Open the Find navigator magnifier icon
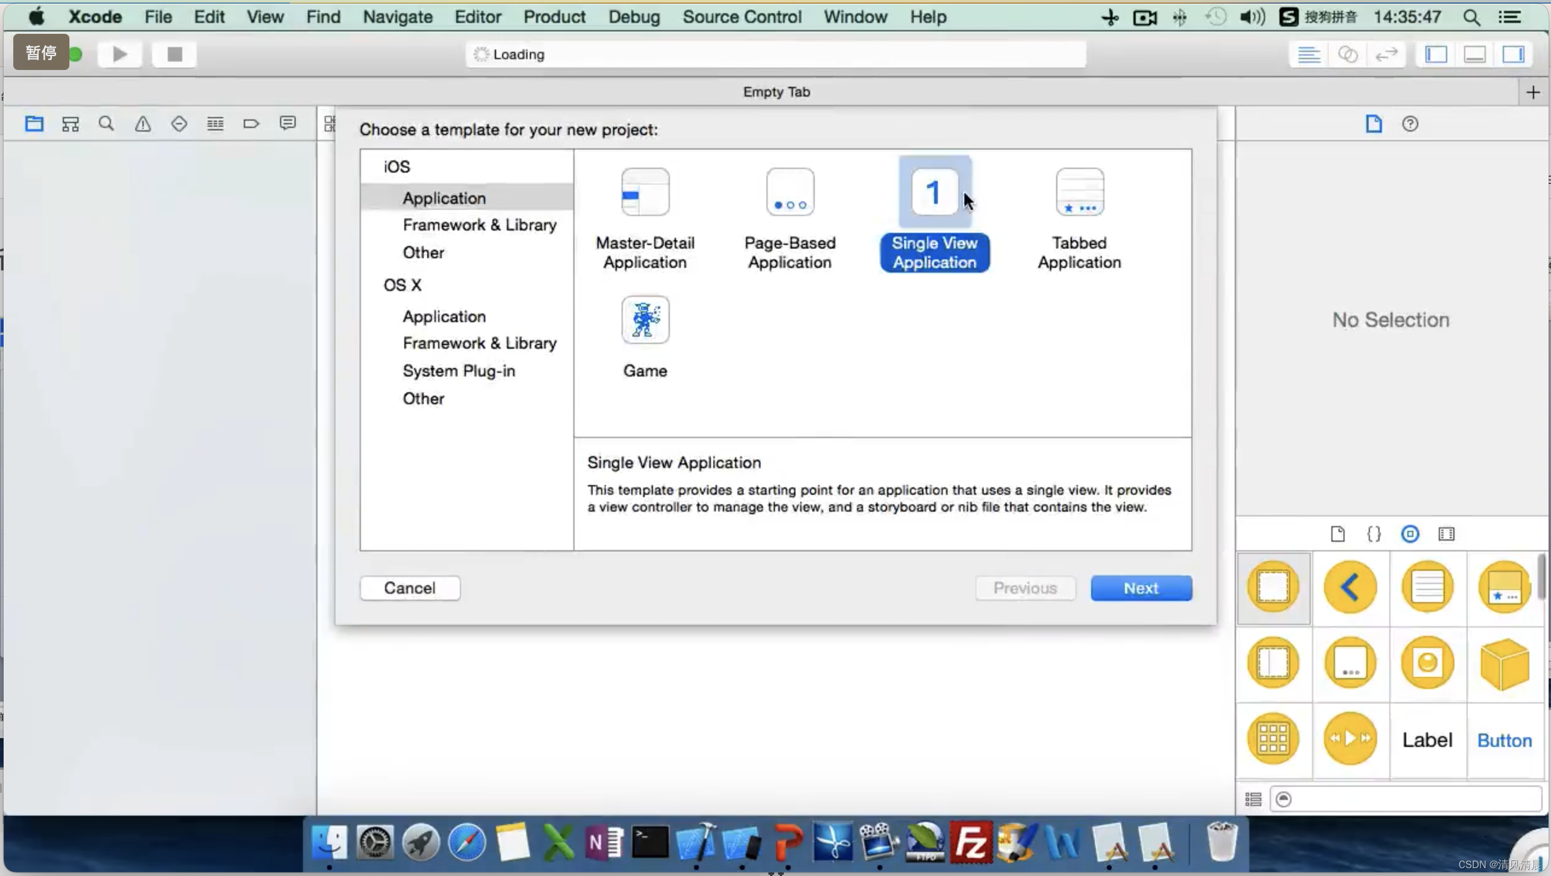The image size is (1551, 876). (106, 124)
